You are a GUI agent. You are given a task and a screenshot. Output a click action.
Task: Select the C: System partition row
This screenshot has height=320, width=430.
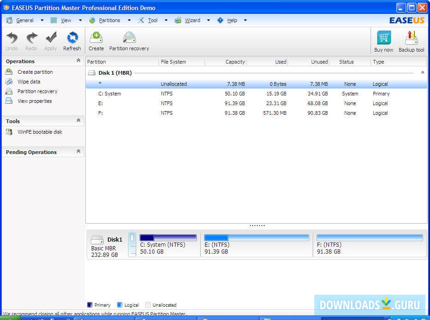coord(110,94)
